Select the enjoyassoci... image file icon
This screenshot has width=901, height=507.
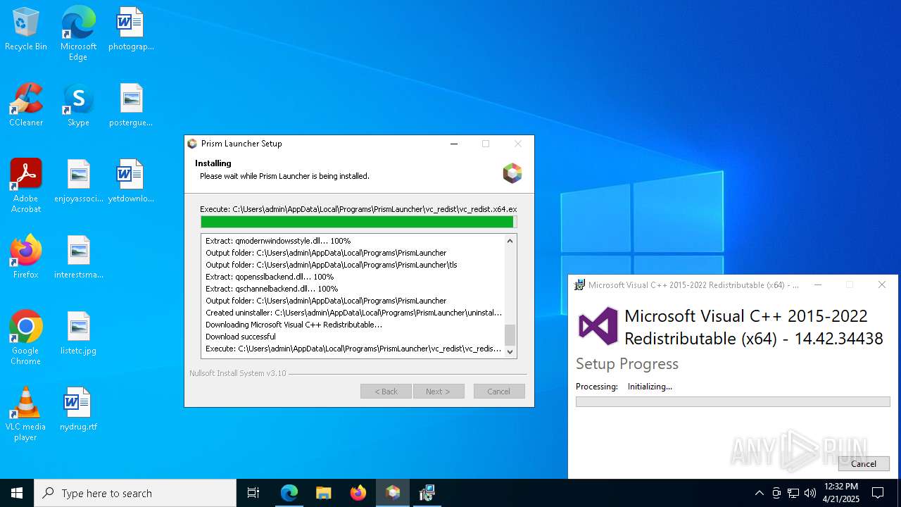[78, 181]
